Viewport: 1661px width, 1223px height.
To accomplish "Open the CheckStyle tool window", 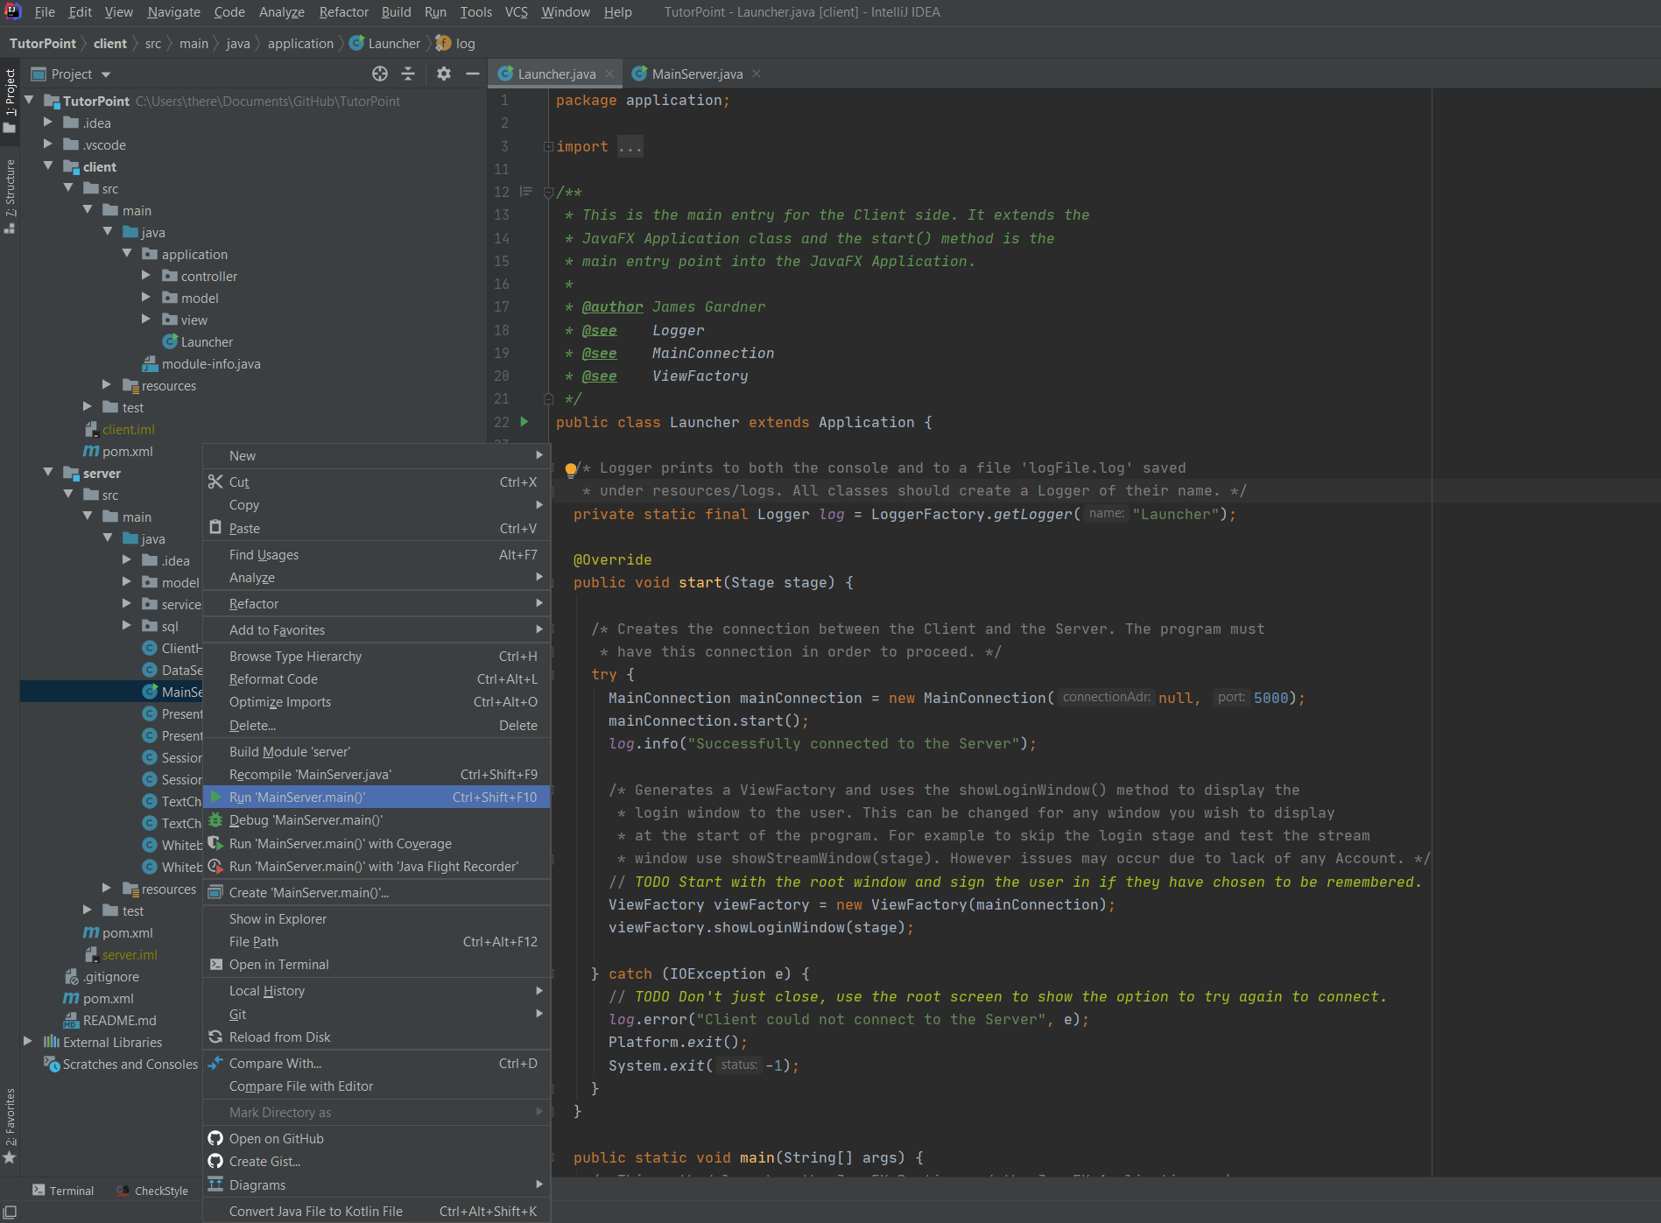I will tap(152, 1191).
